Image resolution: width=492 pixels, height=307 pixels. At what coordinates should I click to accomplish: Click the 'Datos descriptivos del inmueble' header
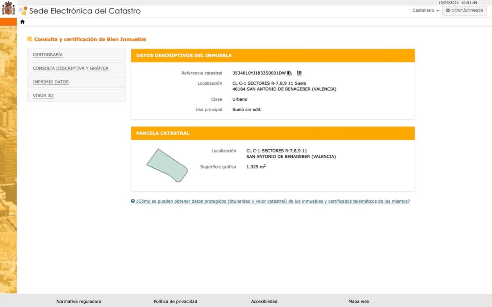pos(273,56)
